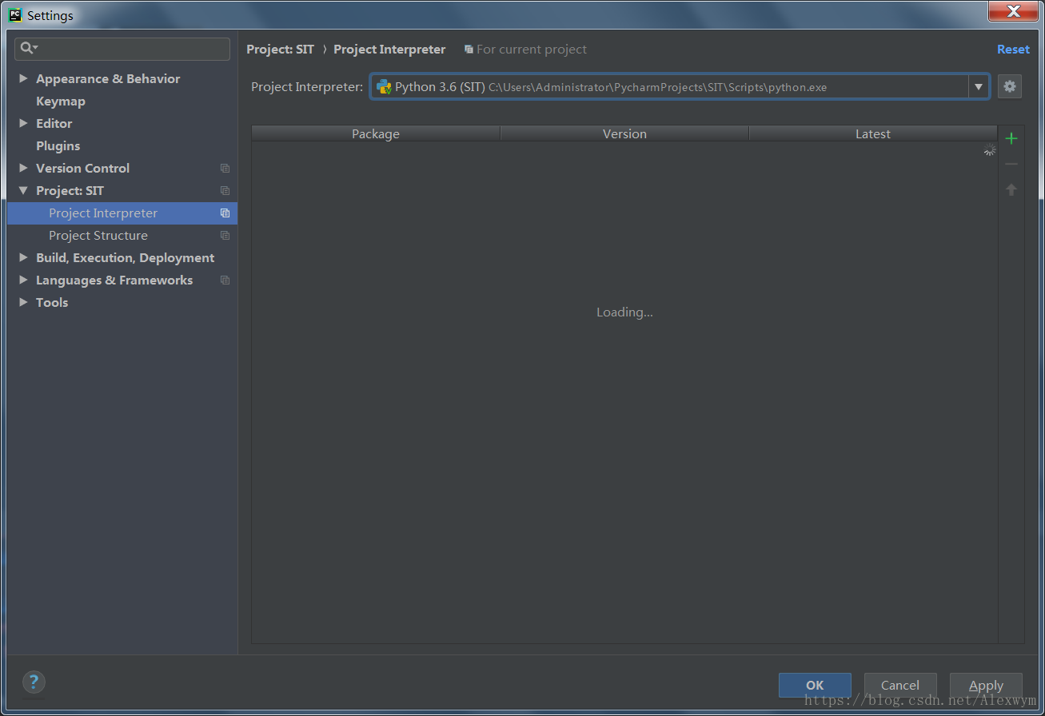Open the Project Interpreter dropdown arrow
The height and width of the screenshot is (716, 1045).
[979, 86]
